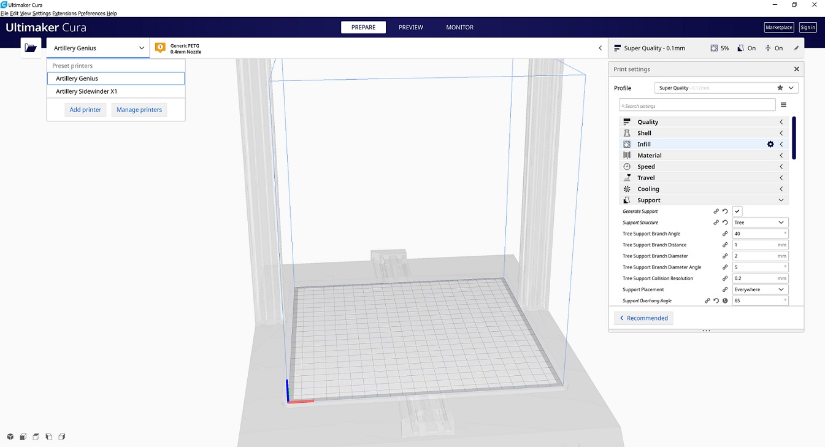Open file using the folder icon
This screenshot has width=825, height=447.
pos(31,48)
